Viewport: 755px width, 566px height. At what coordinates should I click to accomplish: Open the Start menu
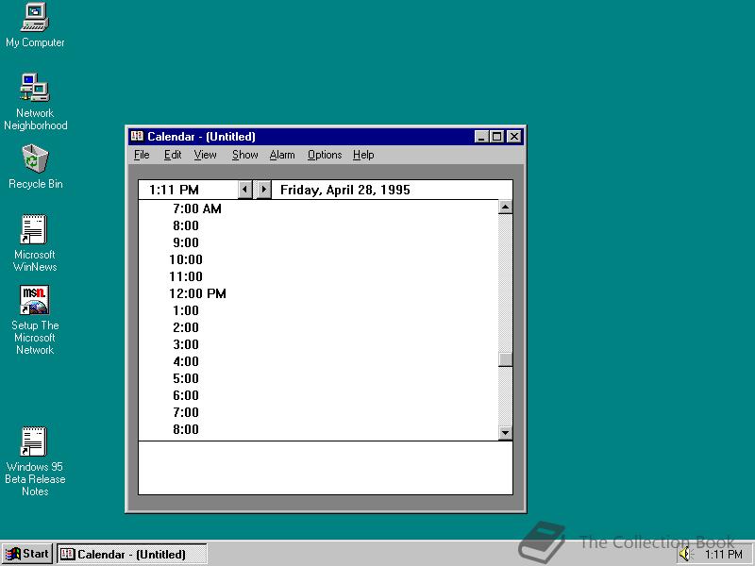point(27,554)
